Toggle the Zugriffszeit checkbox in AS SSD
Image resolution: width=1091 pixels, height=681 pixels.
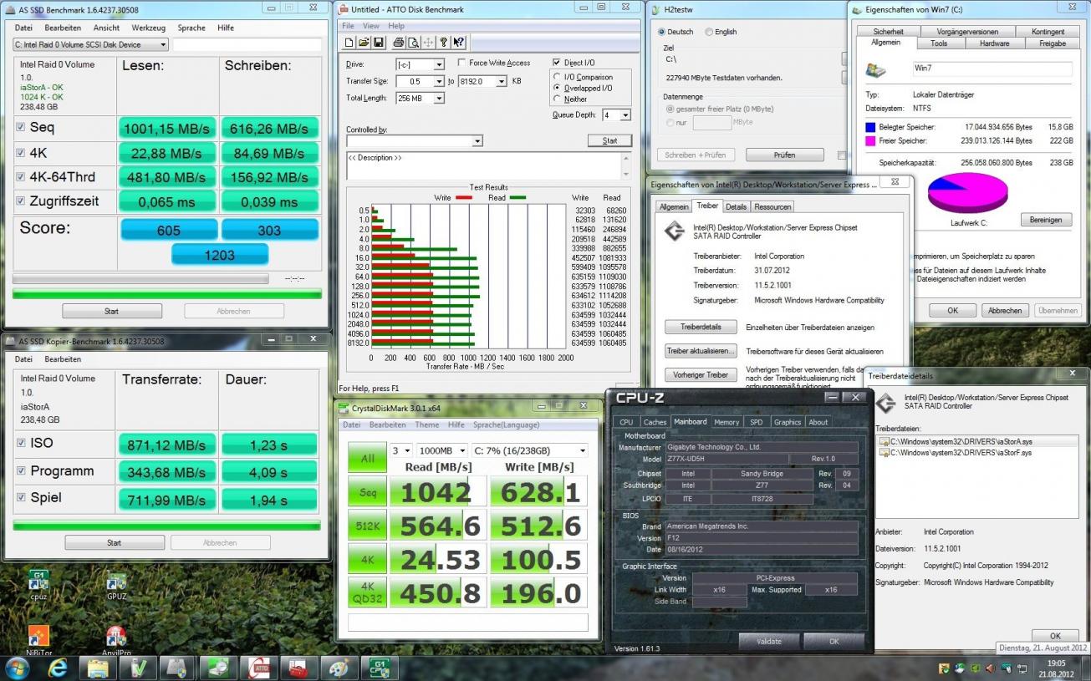click(21, 201)
